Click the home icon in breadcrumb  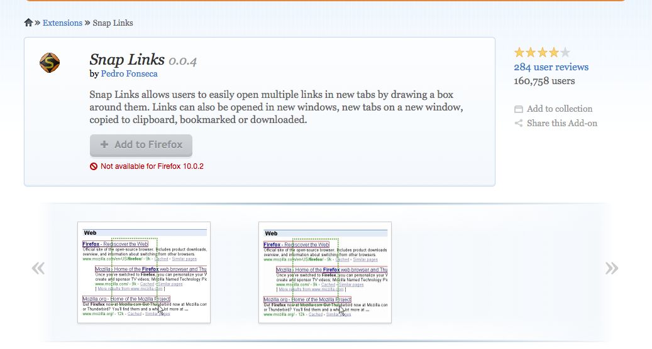(28, 23)
